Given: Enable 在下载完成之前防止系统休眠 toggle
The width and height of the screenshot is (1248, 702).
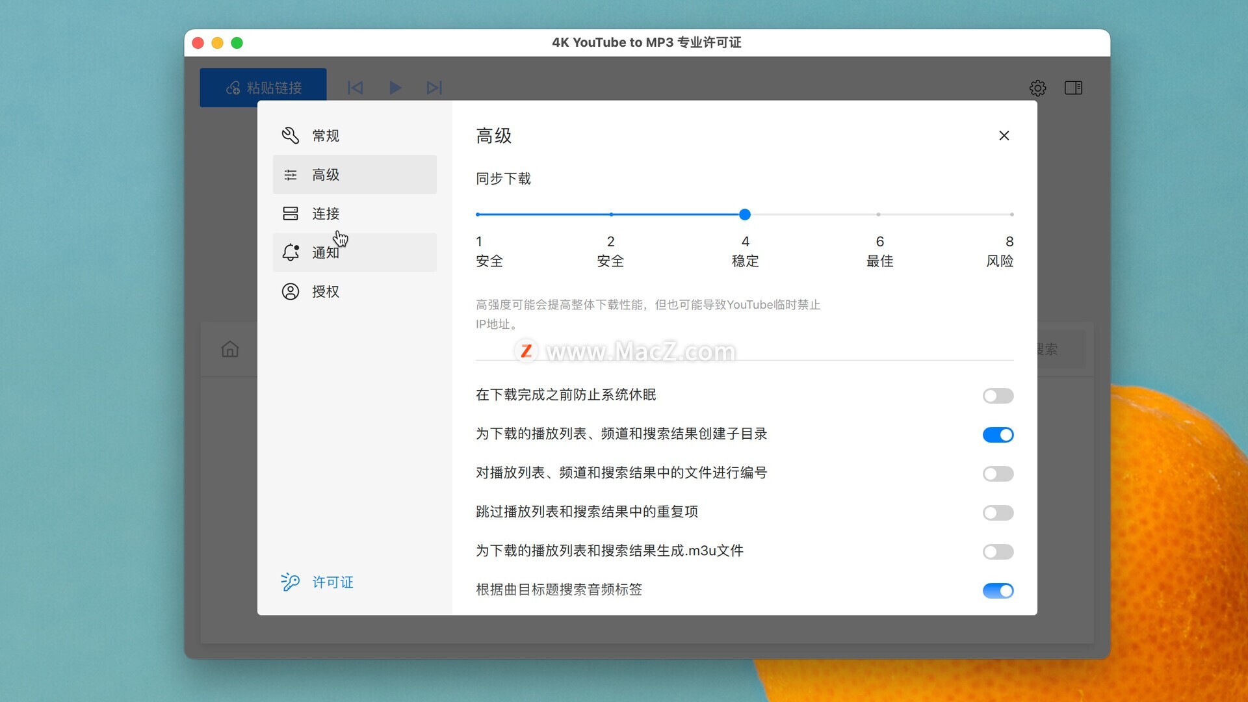Looking at the screenshot, I should (x=998, y=396).
